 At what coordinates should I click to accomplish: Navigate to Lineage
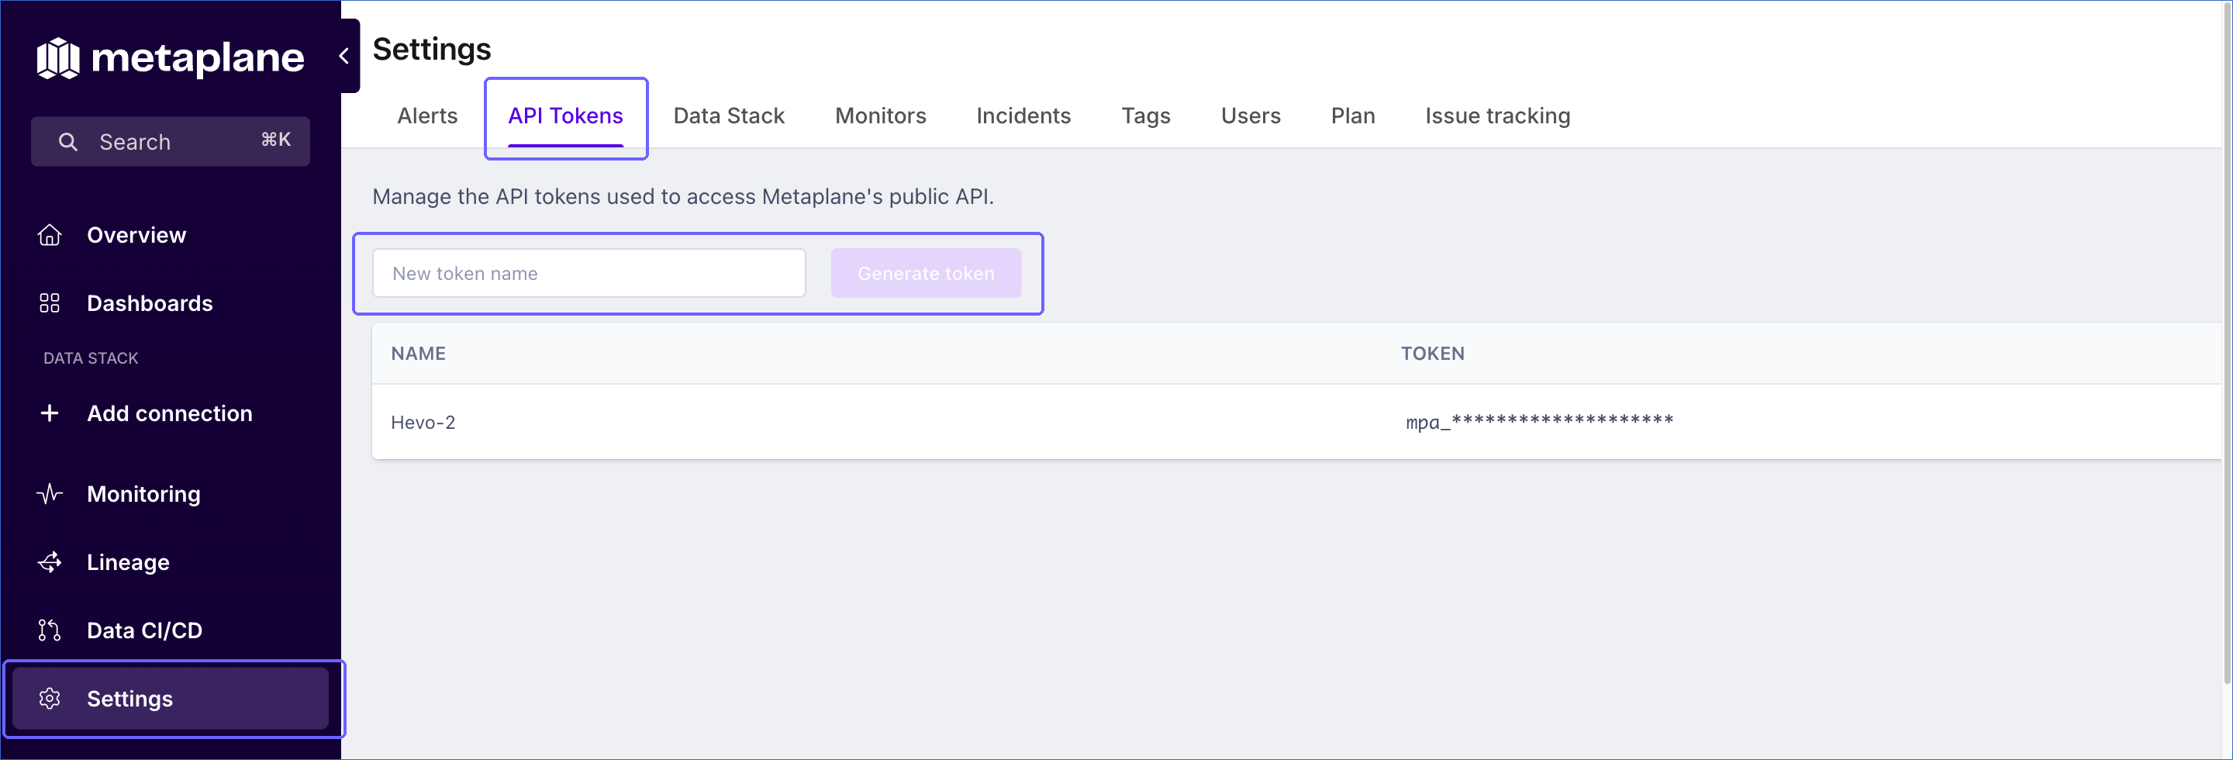[x=128, y=562]
